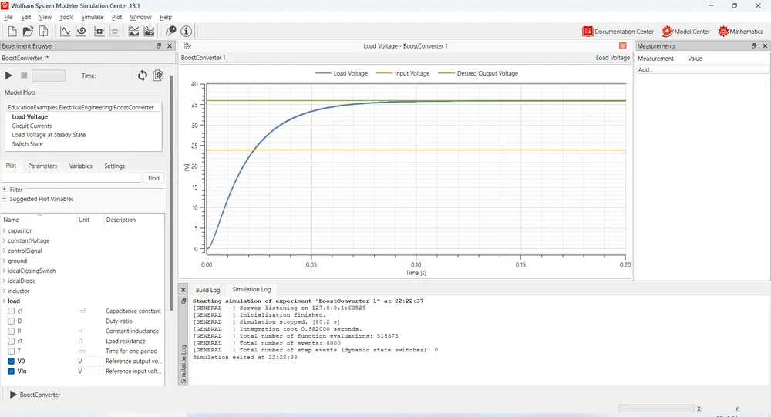Image resolution: width=771 pixels, height=417 pixels.
Task: Click the Find button
Action: coord(153,178)
